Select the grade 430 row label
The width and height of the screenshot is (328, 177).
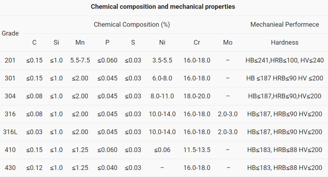(10, 168)
